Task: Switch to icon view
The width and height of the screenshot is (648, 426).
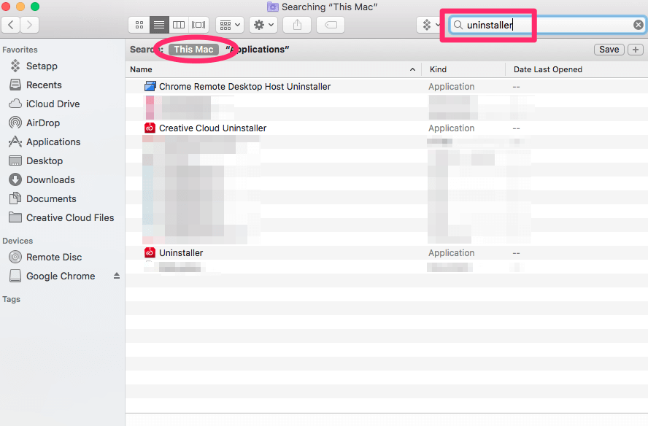Action: tap(139, 25)
